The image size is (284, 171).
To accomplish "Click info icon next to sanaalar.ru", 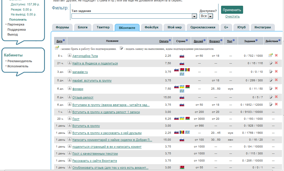I will click(69, 71).
